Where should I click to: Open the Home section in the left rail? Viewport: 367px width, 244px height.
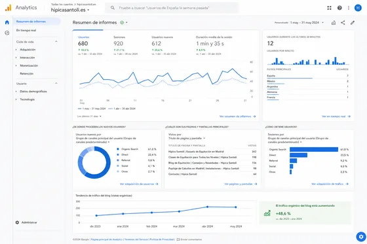pos(7,22)
